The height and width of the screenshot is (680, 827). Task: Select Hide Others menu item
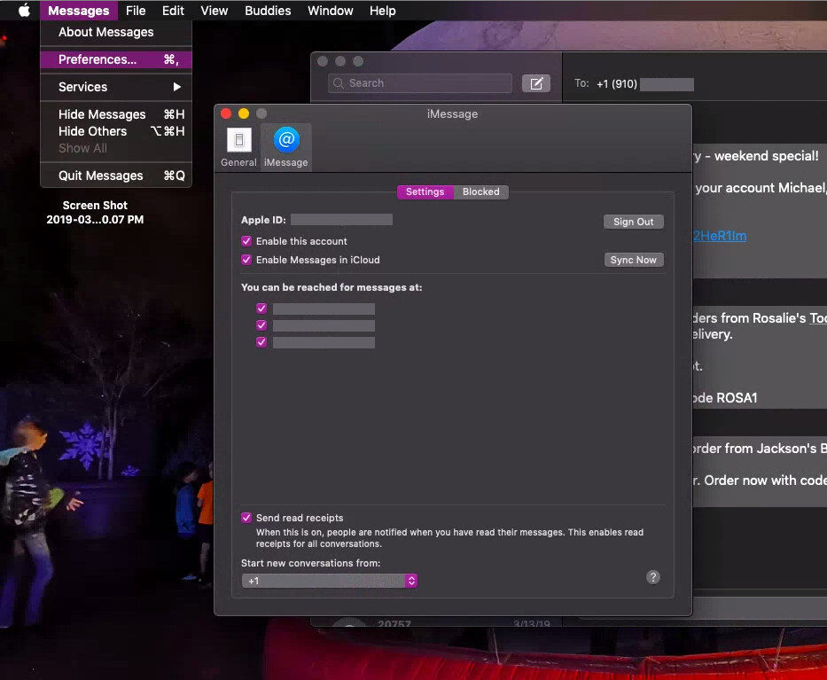coord(93,131)
